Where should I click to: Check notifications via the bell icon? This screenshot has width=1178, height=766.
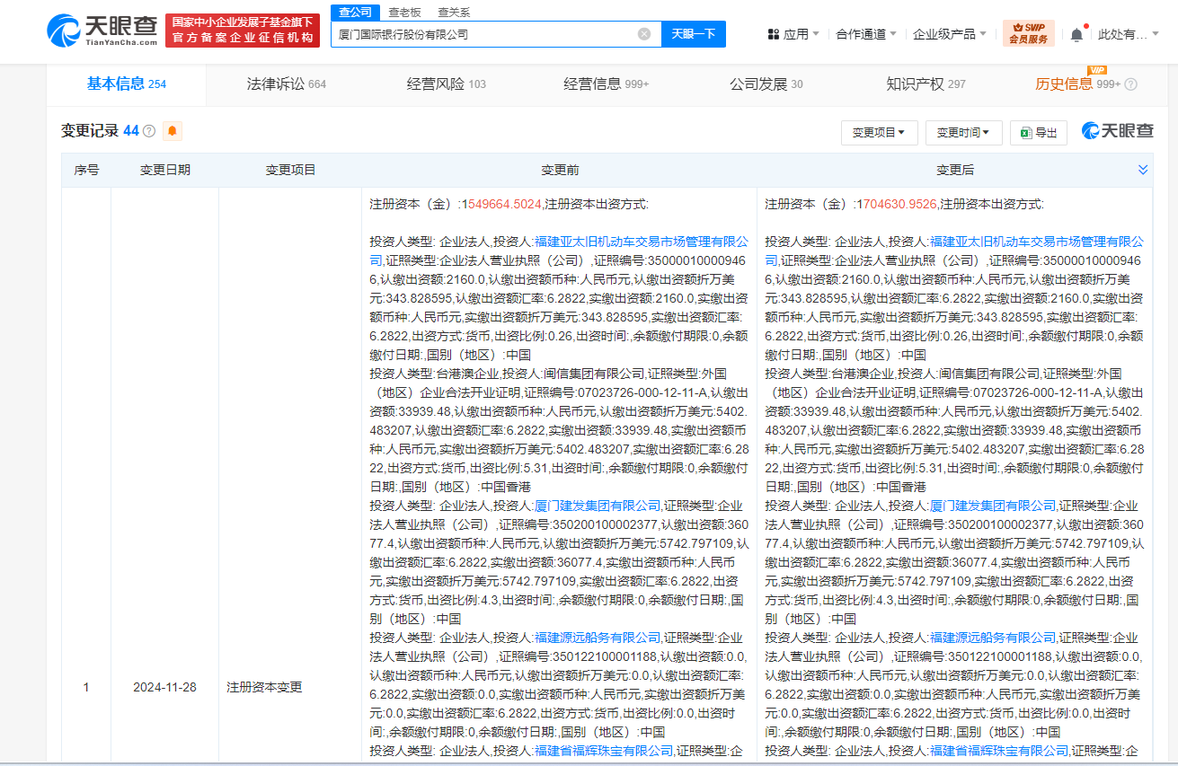tap(1076, 31)
